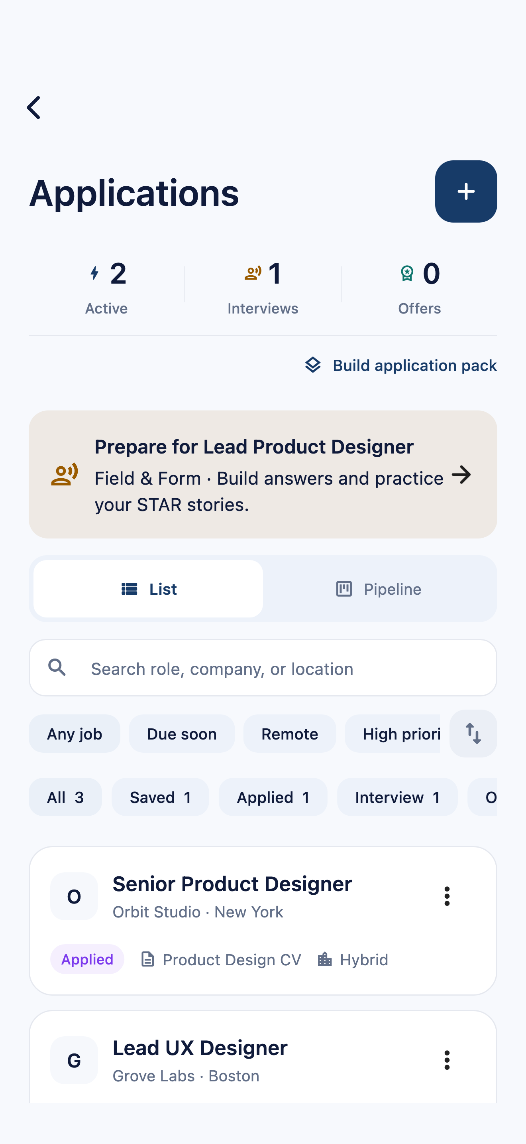526x1144 pixels.
Task: Click Orbit Studio · New York subtitle
Action: pyautogui.click(x=198, y=912)
